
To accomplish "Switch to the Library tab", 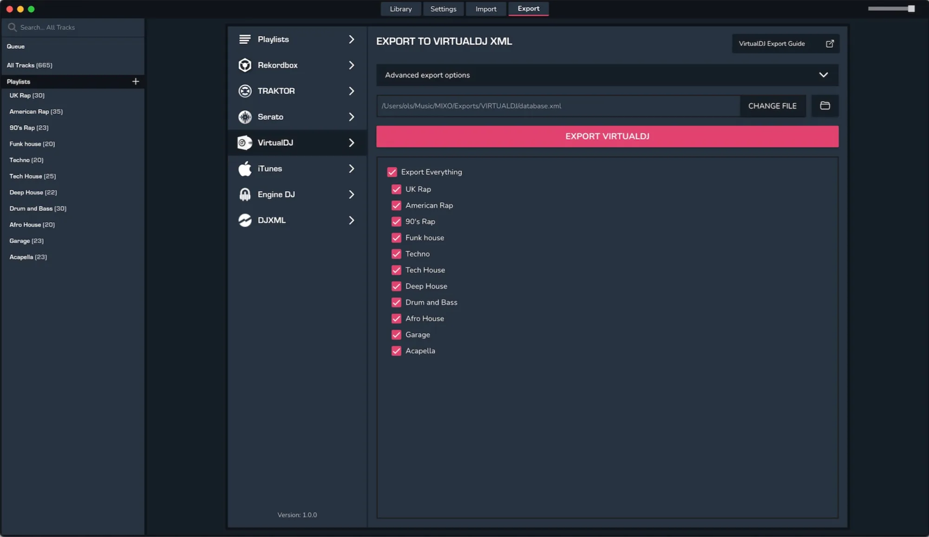I will [x=400, y=9].
